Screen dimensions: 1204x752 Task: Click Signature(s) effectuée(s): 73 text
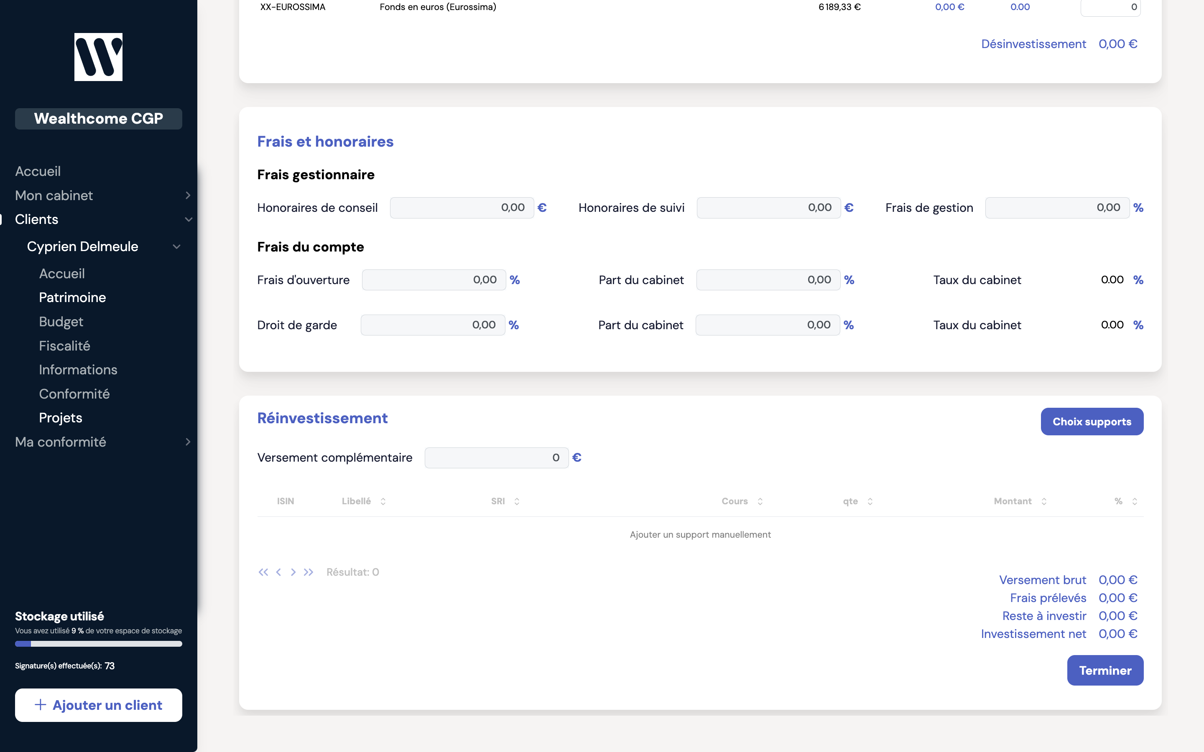tap(65, 666)
